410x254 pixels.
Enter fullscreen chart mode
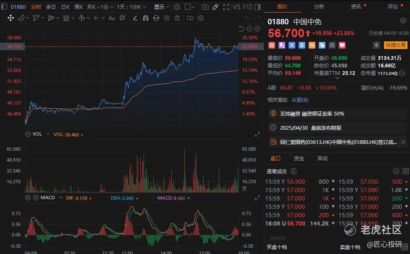[x=226, y=7]
